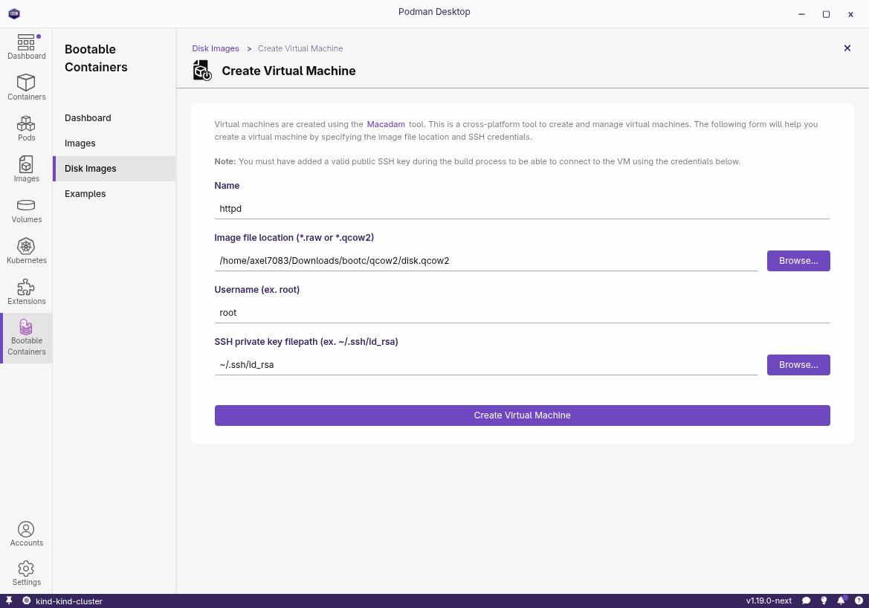Go to the Pods section
Image resolution: width=869 pixels, height=608 pixels.
pyautogui.click(x=26, y=129)
